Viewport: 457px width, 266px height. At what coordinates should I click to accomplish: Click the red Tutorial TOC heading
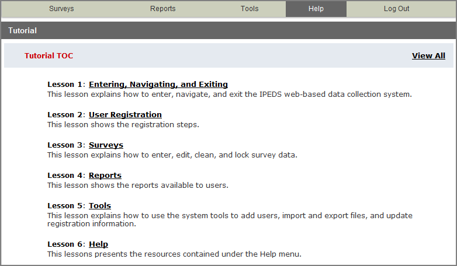[x=49, y=56]
